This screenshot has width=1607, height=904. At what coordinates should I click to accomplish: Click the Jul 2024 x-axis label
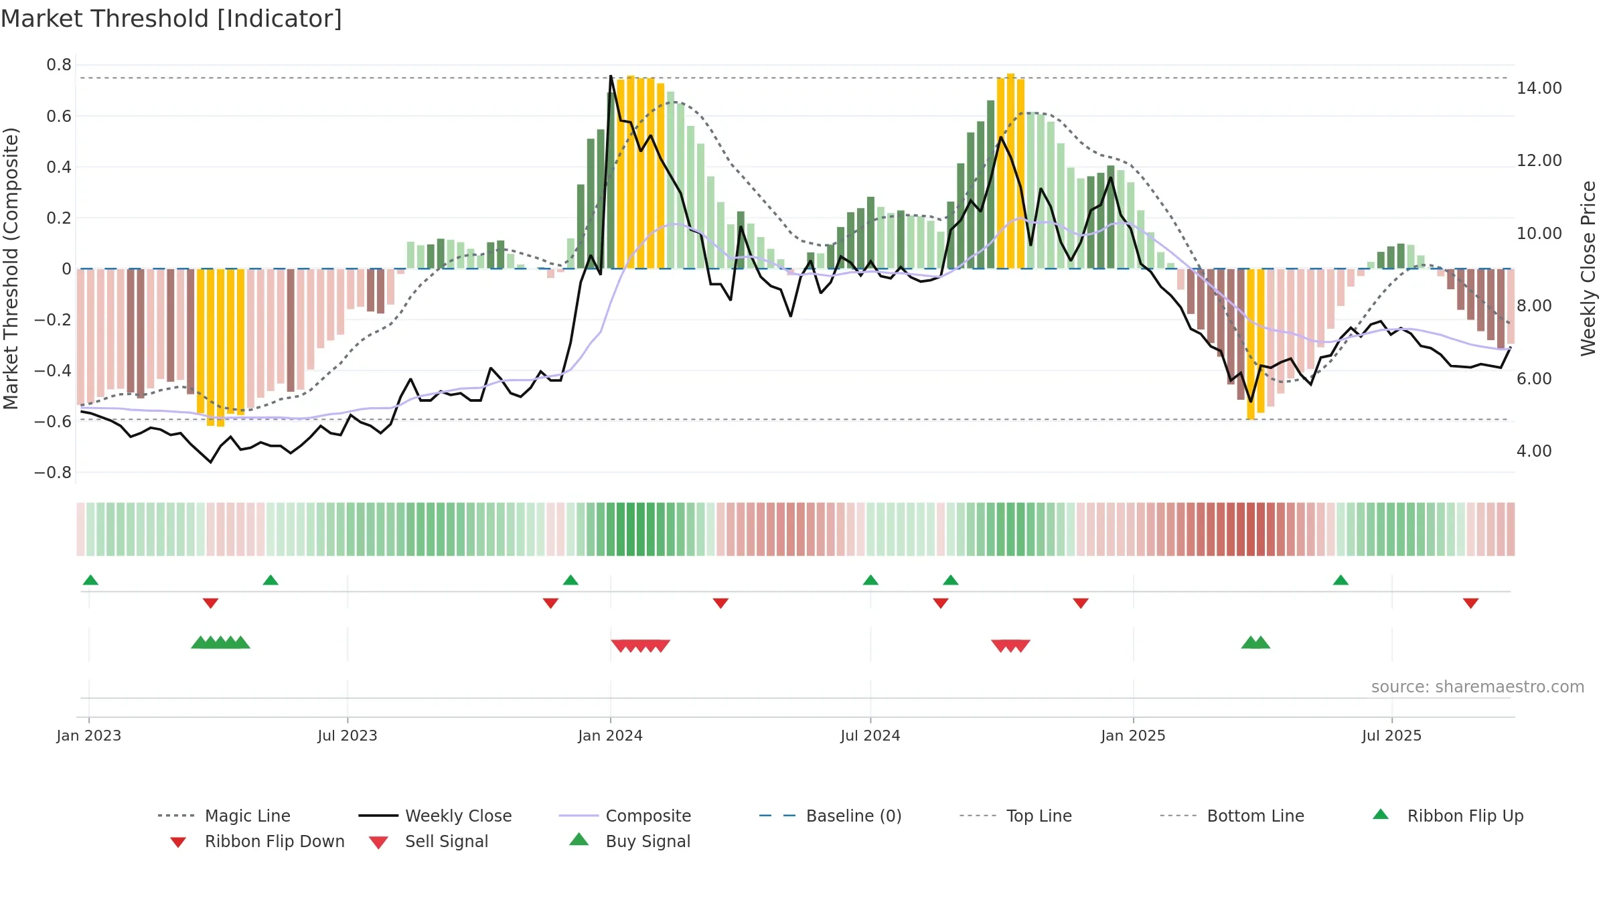click(x=870, y=736)
